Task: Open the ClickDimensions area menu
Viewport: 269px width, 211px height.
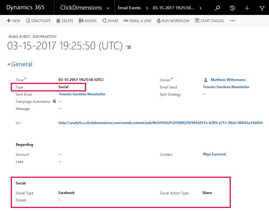Action: (x=81, y=7)
